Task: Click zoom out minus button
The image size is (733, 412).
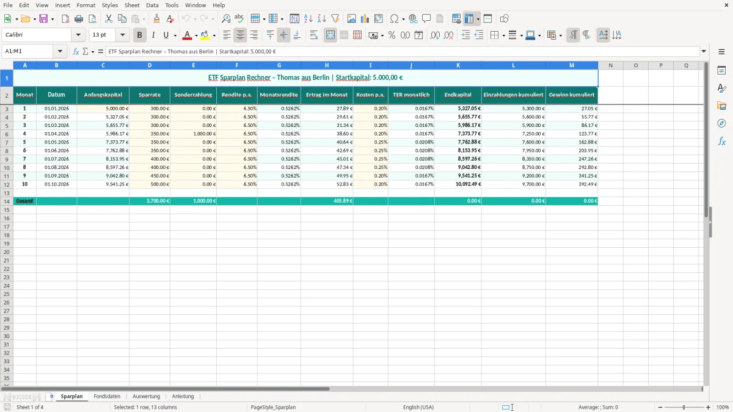Action: coord(660,407)
